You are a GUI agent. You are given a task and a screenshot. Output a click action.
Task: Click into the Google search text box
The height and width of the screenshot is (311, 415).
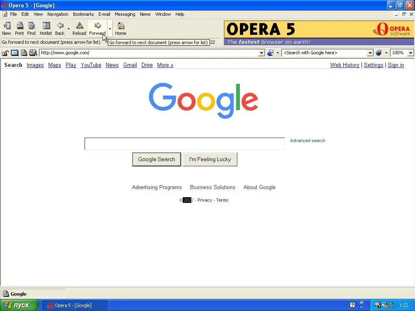tap(184, 144)
